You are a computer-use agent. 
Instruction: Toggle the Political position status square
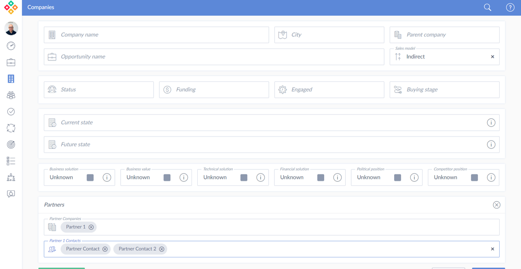(x=397, y=178)
